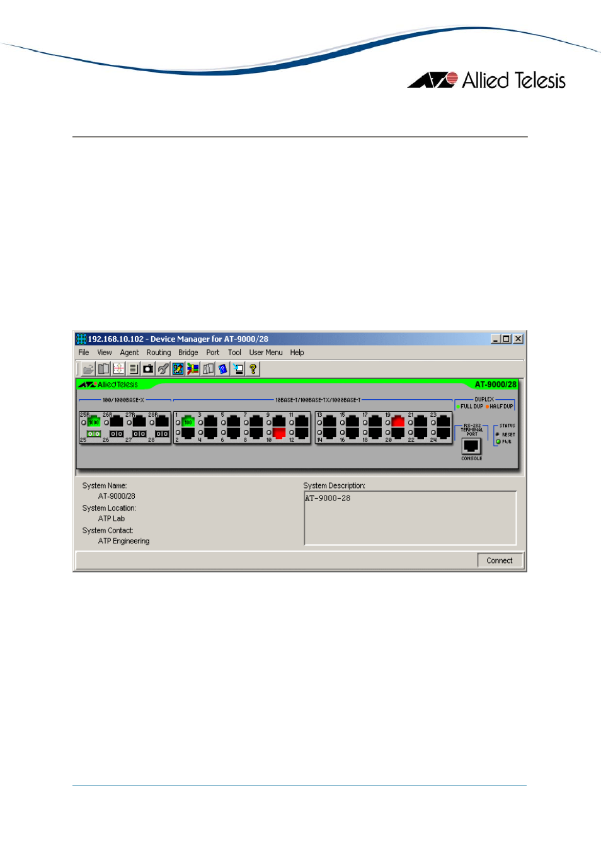This screenshot has height=850, width=601.
Task: Click the System Location value ATP Lab
Action: pyautogui.click(x=112, y=519)
